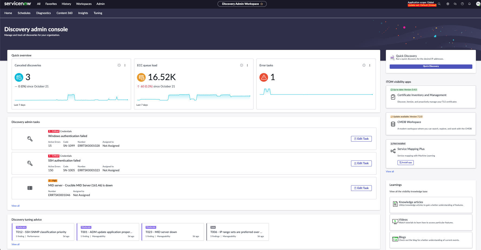Click key icon for SSH authentication failed

pyautogui.click(x=30, y=163)
